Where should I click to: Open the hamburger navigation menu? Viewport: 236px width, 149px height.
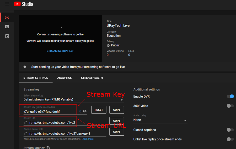7,4
